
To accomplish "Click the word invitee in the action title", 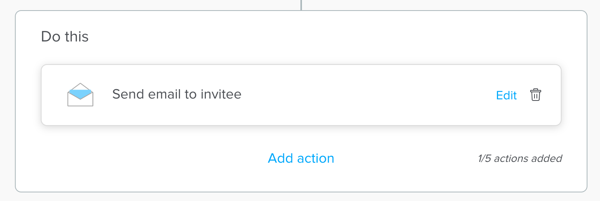I will tap(221, 94).
